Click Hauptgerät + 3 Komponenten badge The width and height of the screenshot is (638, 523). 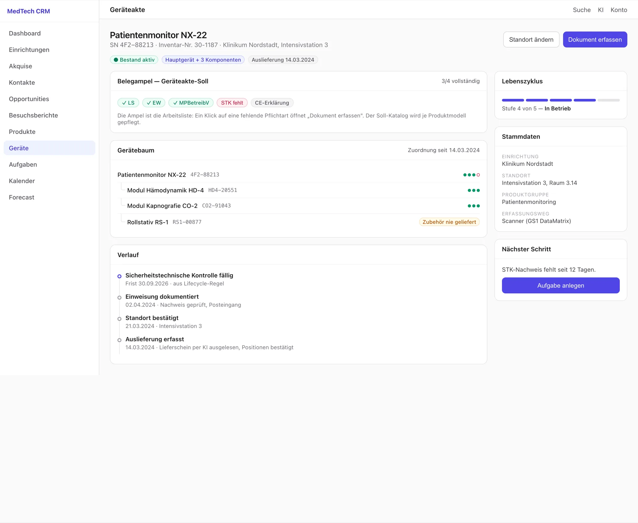203,60
